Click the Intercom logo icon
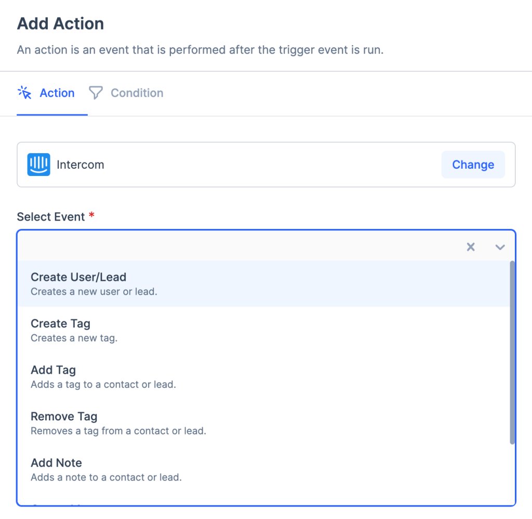 pos(39,165)
